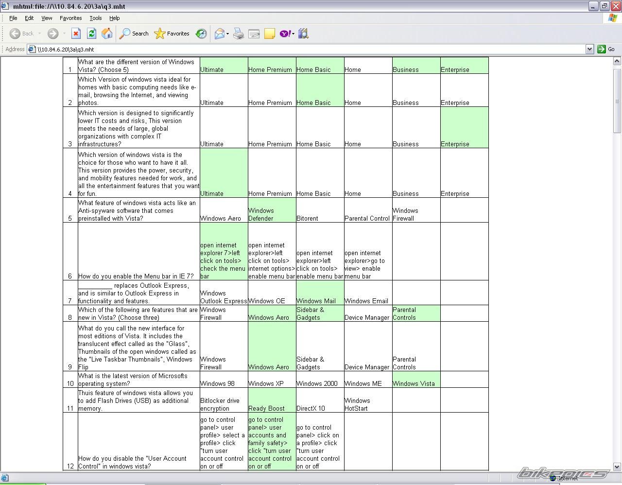This screenshot has height=485, width=622.
Task: Open the Edit menu
Action: click(29, 18)
